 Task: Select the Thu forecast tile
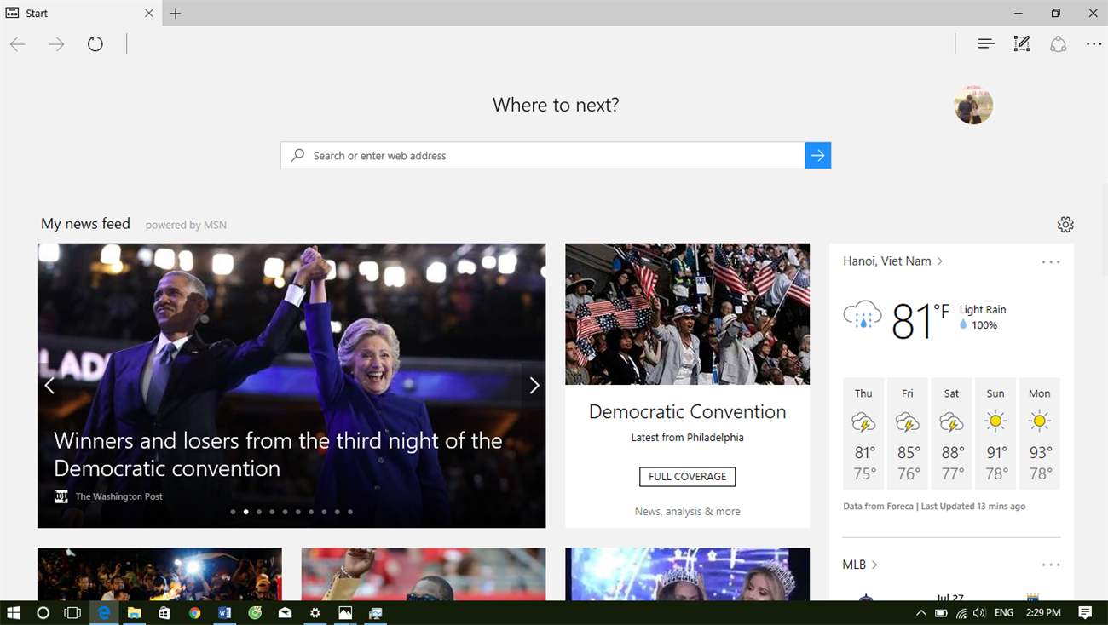point(863,434)
